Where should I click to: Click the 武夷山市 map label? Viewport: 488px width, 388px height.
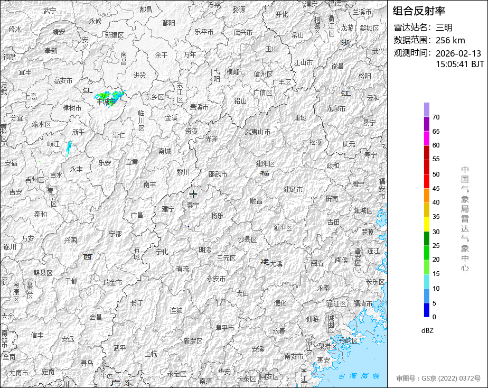257,132
